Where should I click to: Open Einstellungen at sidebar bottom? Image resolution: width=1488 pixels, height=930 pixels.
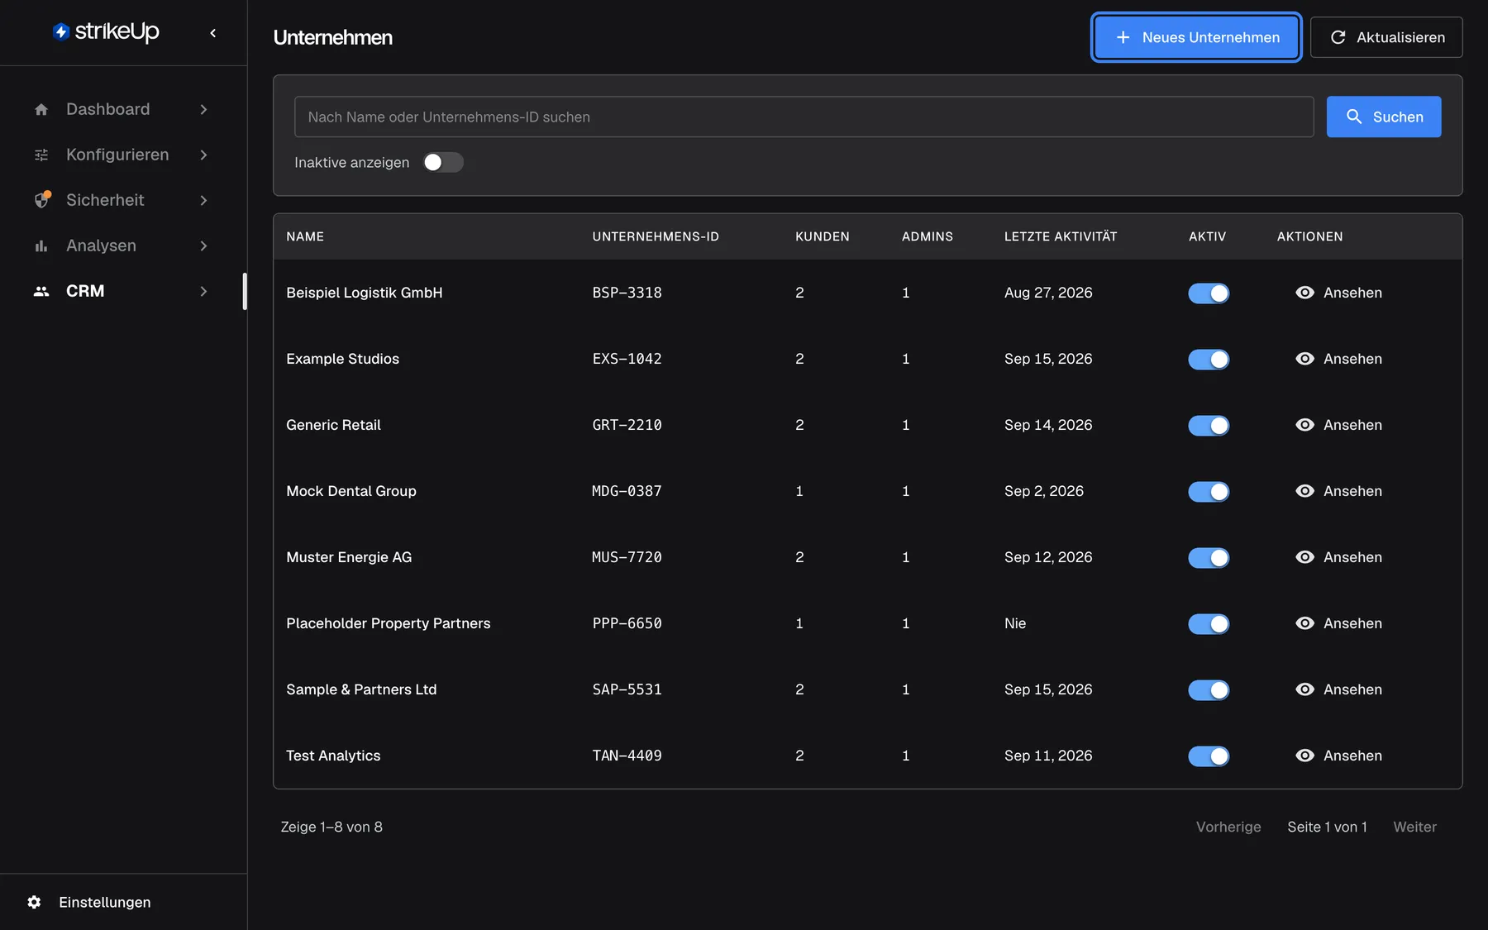click(x=105, y=902)
